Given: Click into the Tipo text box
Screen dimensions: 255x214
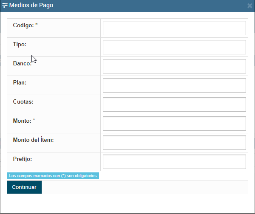Looking at the screenshot, I should click(174, 47).
